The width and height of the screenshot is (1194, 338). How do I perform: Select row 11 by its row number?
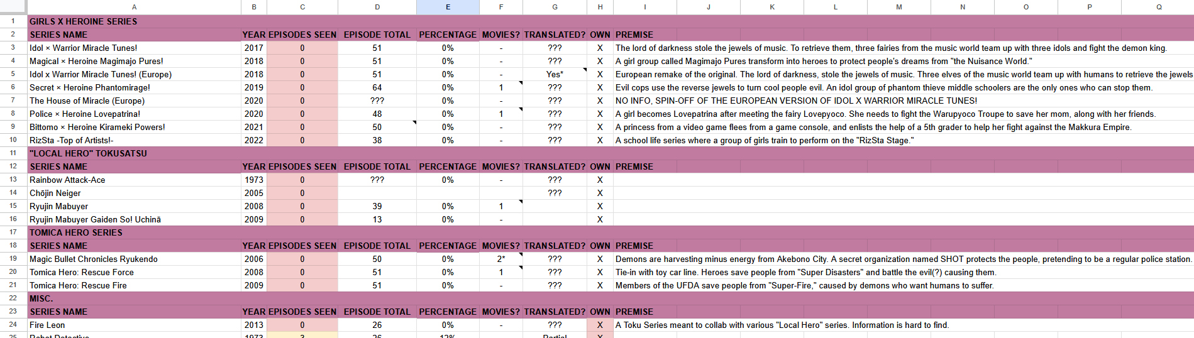(x=13, y=153)
